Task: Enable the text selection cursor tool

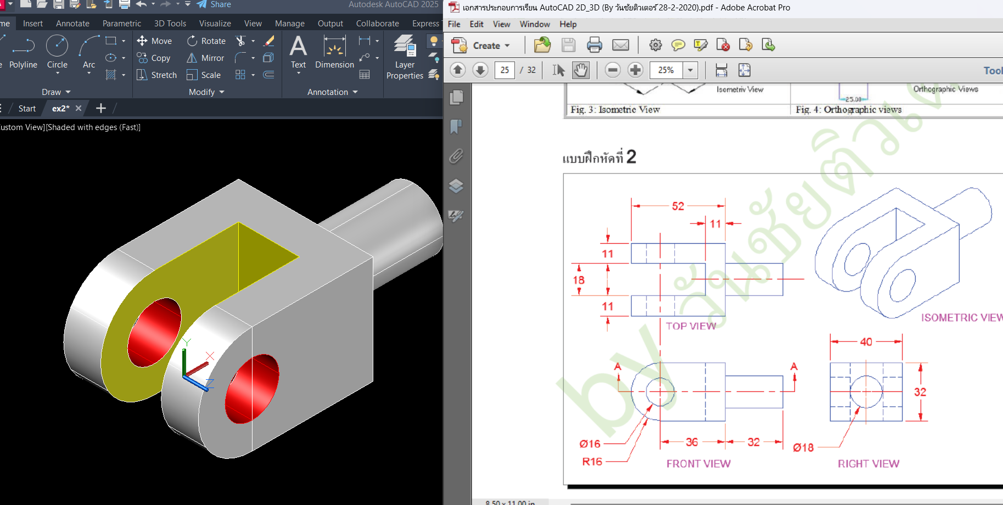Action: [558, 70]
